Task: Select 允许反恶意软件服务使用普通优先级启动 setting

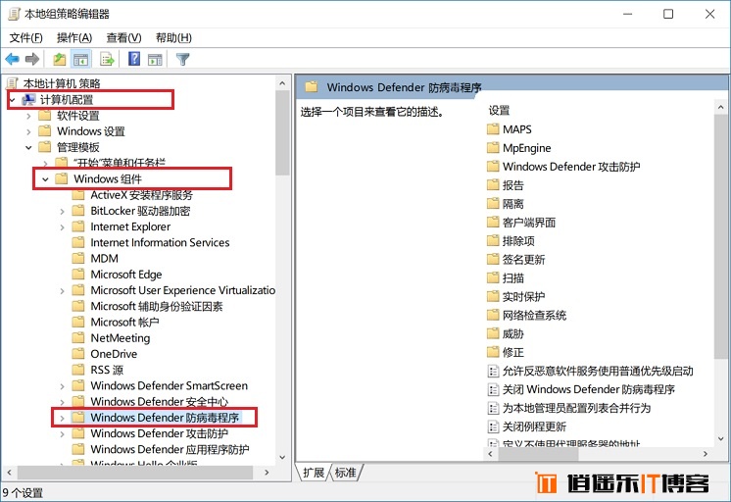Action: click(590, 371)
